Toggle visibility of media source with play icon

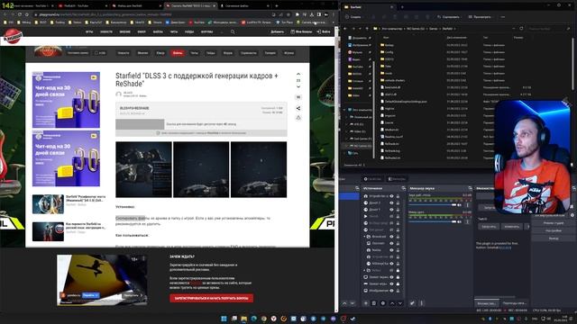click(x=391, y=216)
